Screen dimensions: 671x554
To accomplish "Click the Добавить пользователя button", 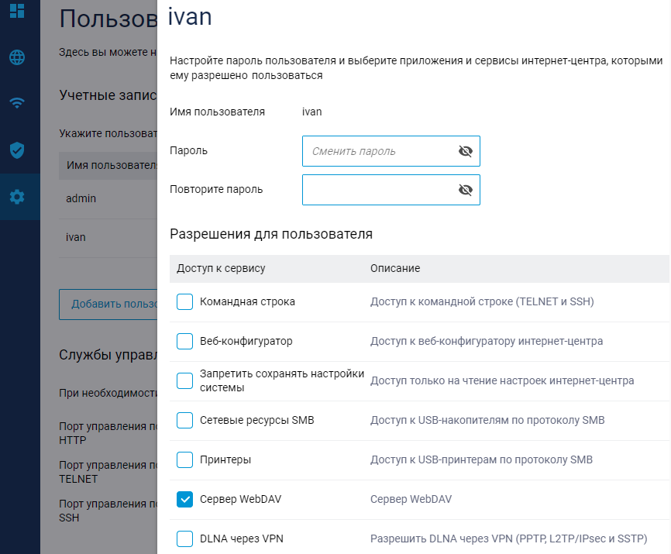I will (x=108, y=304).
